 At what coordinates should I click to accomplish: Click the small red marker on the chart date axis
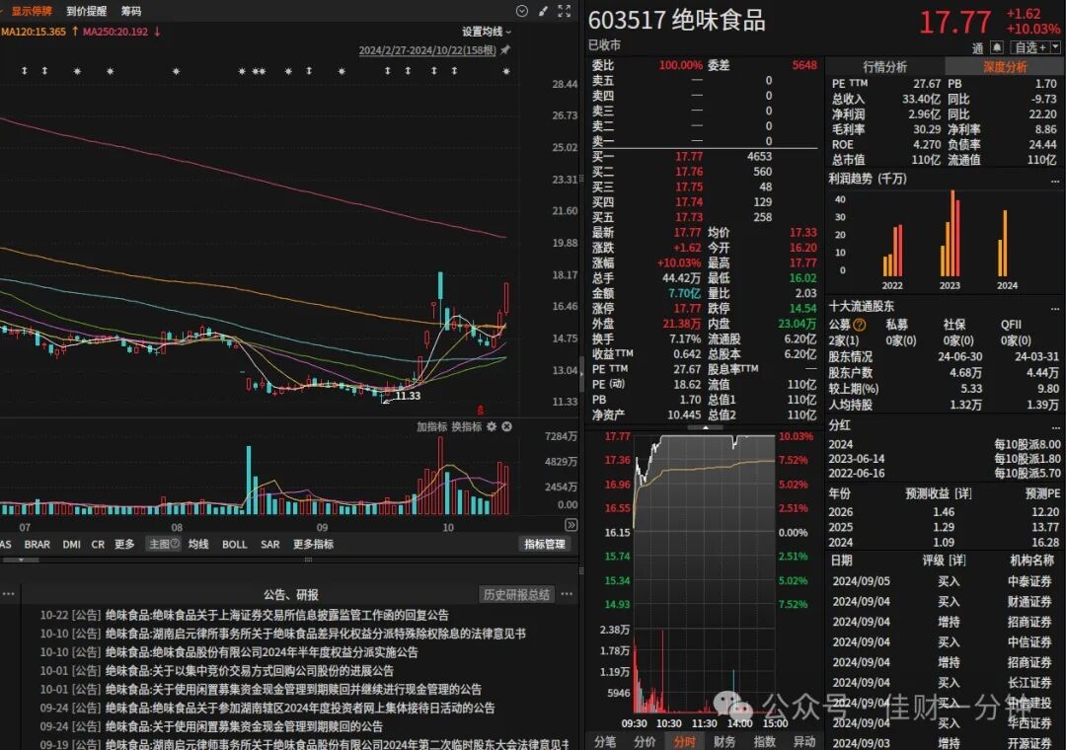click(x=481, y=410)
